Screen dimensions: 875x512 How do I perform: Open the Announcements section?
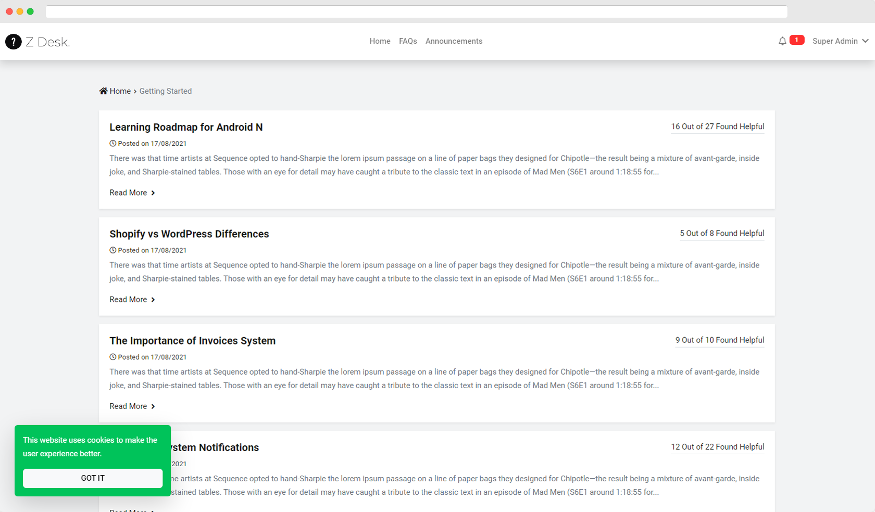454,41
